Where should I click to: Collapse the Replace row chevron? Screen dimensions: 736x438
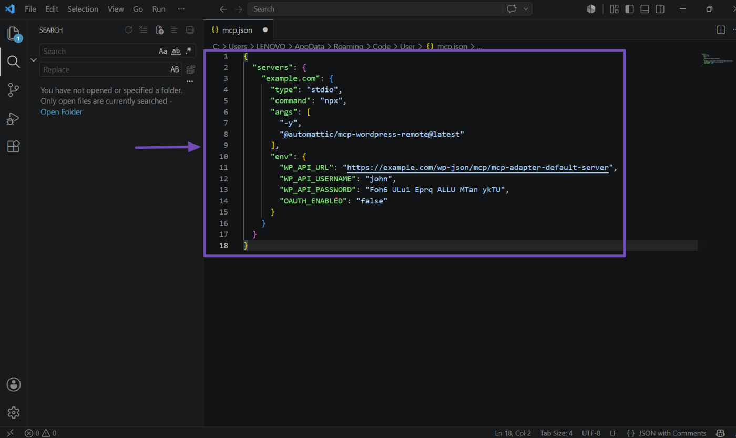tap(34, 60)
